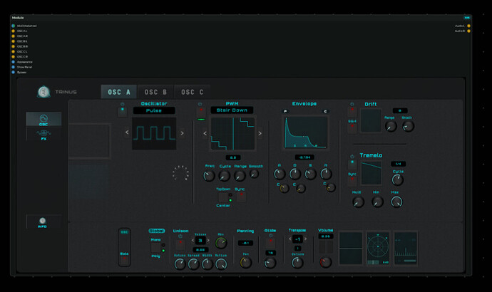Click the Volume knob

(326, 262)
